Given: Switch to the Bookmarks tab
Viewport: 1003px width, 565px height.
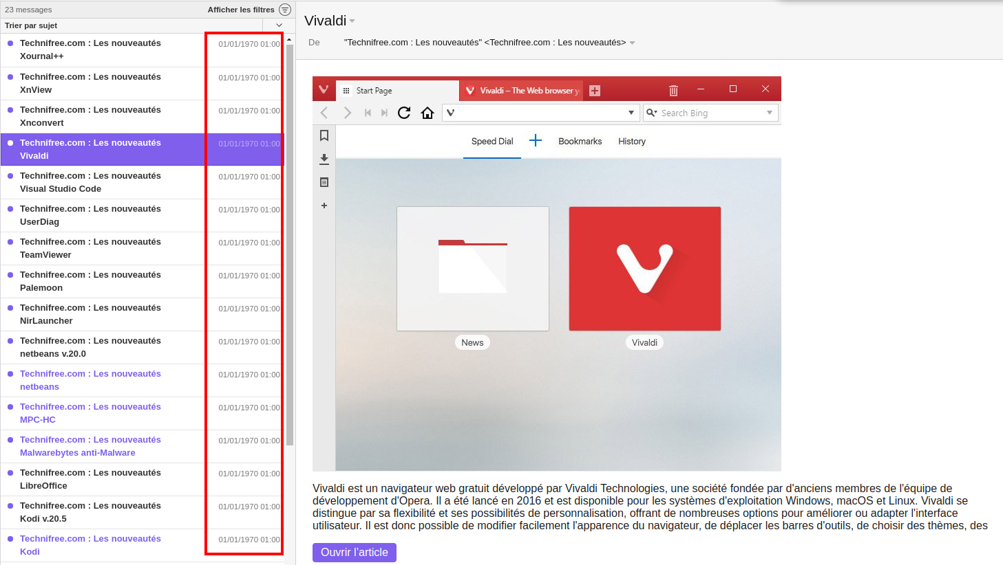Looking at the screenshot, I should coord(580,142).
